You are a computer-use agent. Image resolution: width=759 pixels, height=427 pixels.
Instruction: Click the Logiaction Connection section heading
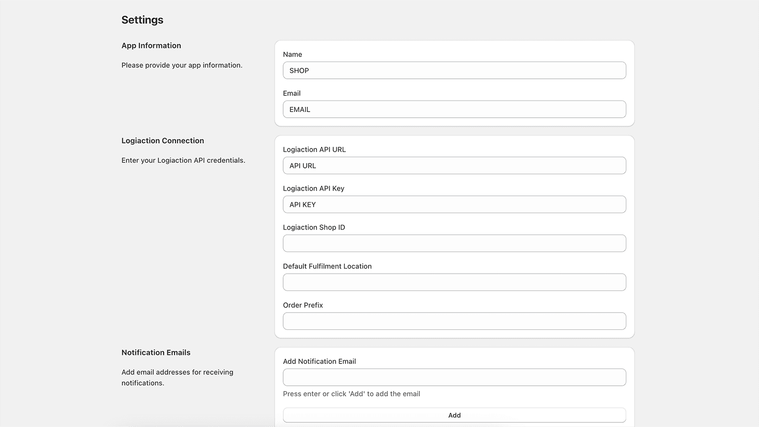click(x=162, y=141)
